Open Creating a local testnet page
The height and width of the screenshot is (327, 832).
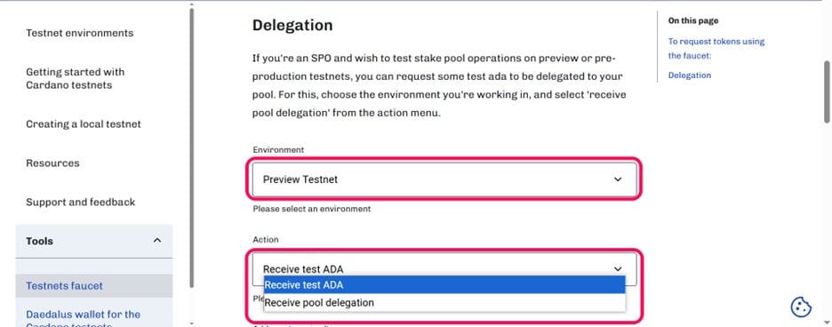coord(84,124)
